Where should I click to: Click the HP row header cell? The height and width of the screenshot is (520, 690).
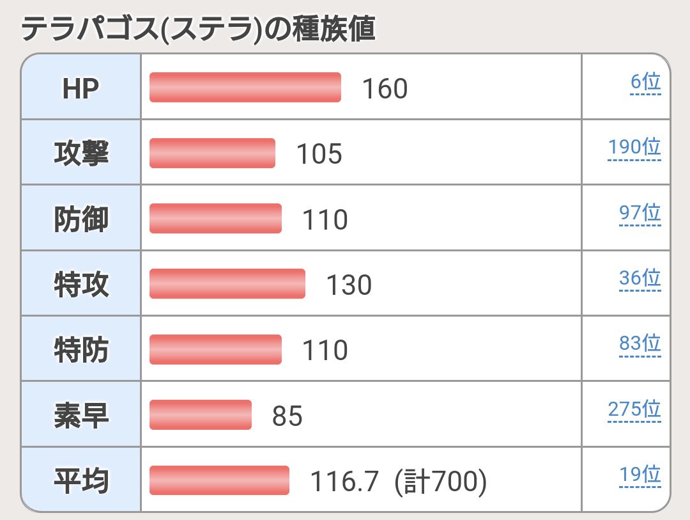point(80,88)
